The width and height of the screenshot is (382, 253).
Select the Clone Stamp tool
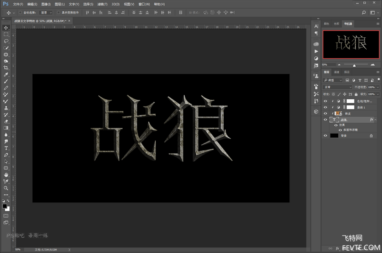coord(6,108)
